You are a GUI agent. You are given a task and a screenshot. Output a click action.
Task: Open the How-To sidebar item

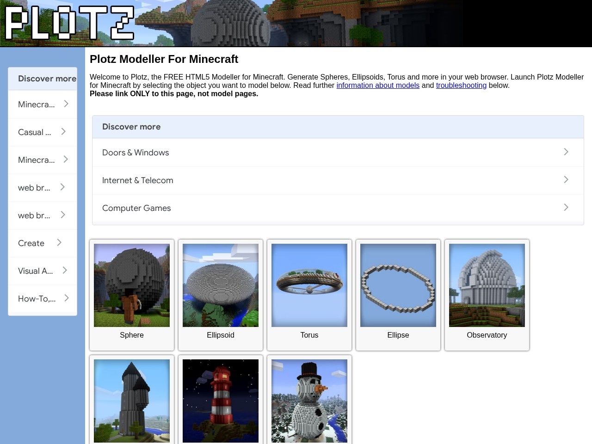click(43, 299)
